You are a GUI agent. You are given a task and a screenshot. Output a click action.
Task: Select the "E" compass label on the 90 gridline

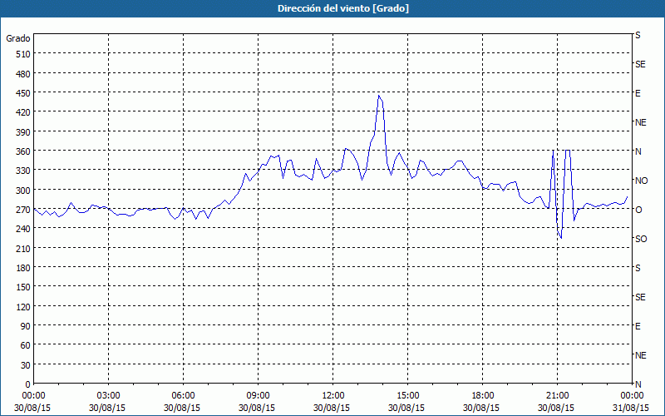click(x=638, y=326)
